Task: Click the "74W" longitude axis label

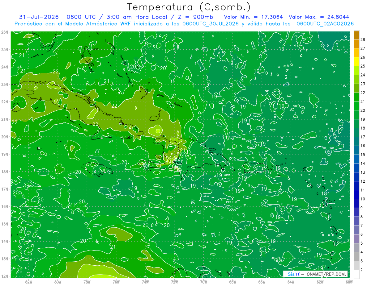Action: click(145, 281)
